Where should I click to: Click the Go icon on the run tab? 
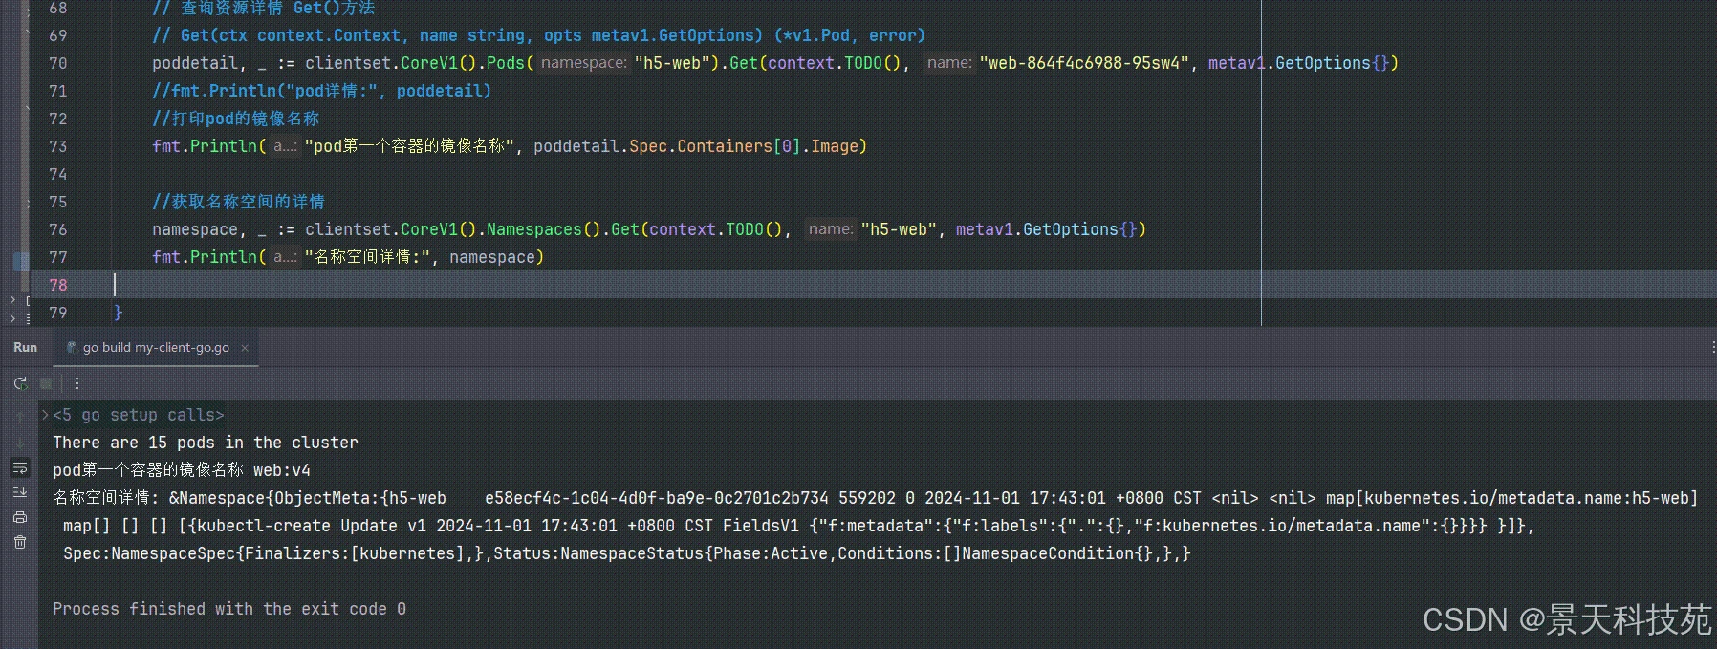point(72,348)
